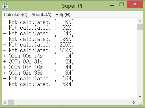Maximize the Super PI window
The width and height of the screenshot is (145, 108).
point(122,5)
